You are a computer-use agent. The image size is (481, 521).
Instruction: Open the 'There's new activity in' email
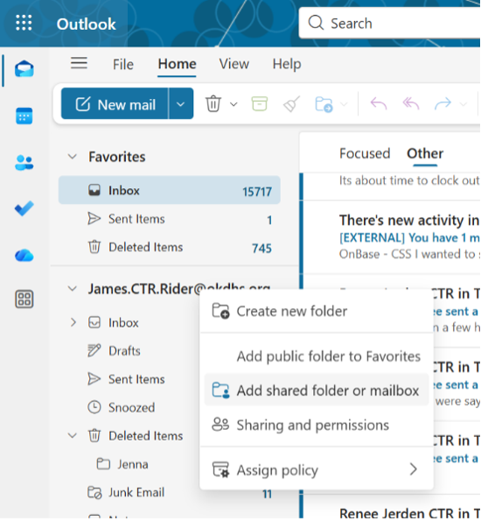click(x=392, y=237)
